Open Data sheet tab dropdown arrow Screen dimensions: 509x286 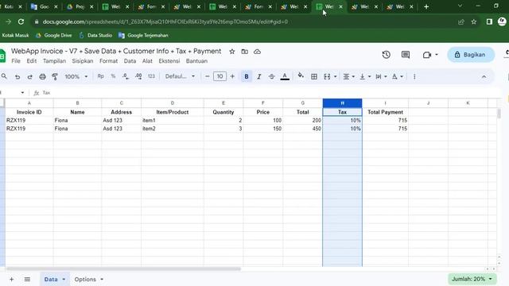(x=64, y=279)
